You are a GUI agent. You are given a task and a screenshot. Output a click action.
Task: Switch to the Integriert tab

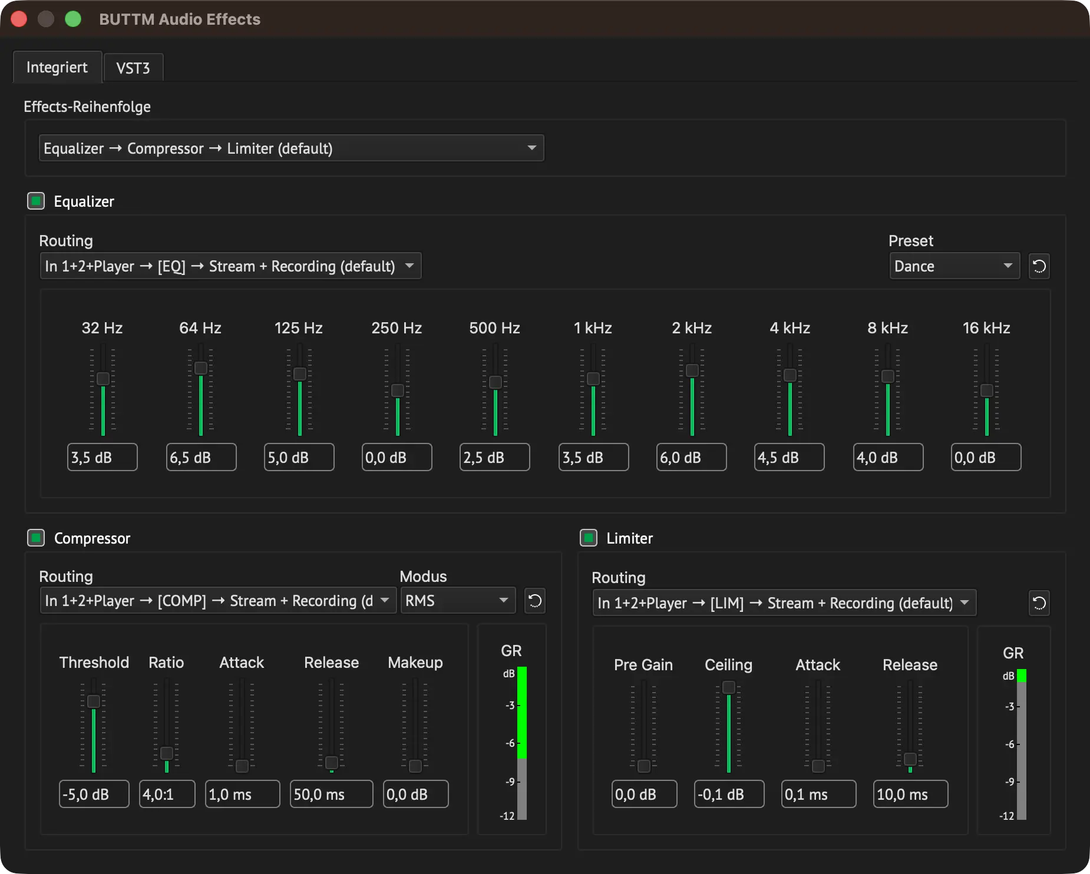pyautogui.click(x=57, y=67)
